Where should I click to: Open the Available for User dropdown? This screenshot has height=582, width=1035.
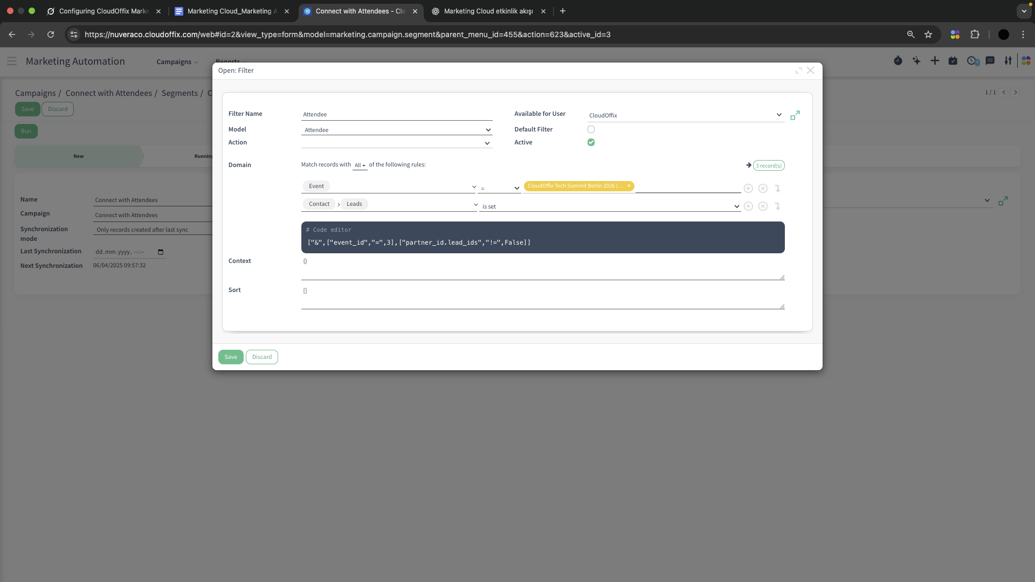tap(685, 115)
